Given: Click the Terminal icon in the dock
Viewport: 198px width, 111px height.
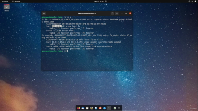Looking at the screenshot, I should 109,108.
